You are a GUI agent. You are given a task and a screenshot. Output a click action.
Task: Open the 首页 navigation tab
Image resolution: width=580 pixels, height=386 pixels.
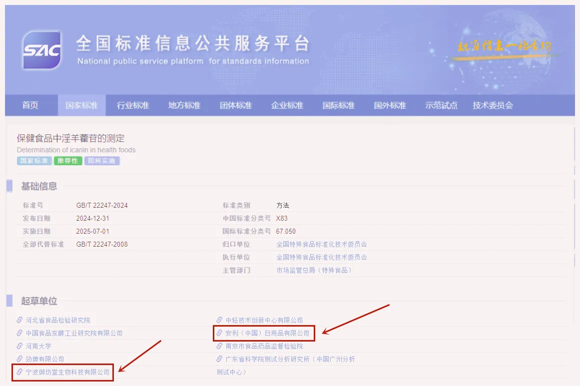click(30, 105)
